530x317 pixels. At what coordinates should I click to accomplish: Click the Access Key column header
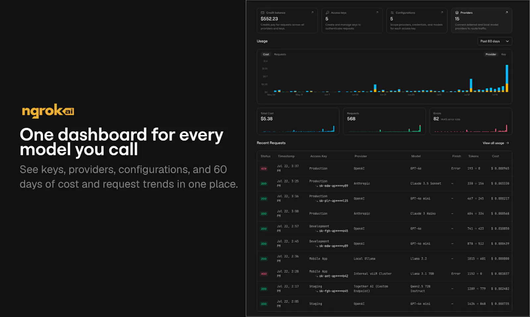click(x=318, y=156)
